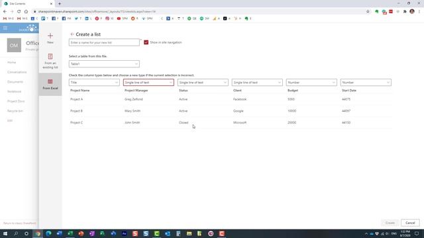Open the Client column type dropdown
This screenshot has width=424, height=238.
click(x=257, y=82)
